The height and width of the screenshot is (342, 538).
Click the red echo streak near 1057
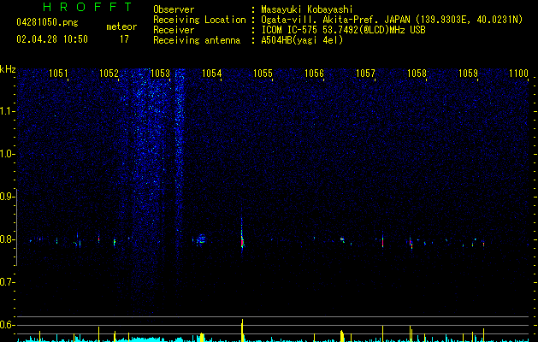pyautogui.click(x=382, y=241)
